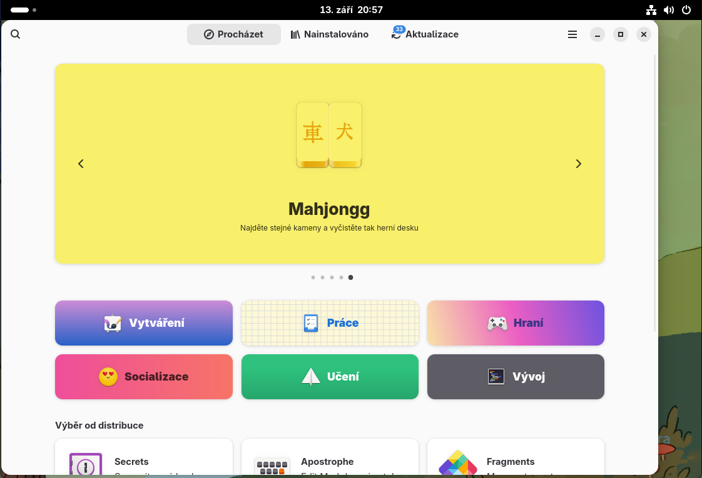Click the Apostrophe keyboard icon
The height and width of the screenshot is (478, 702).
[x=272, y=466]
